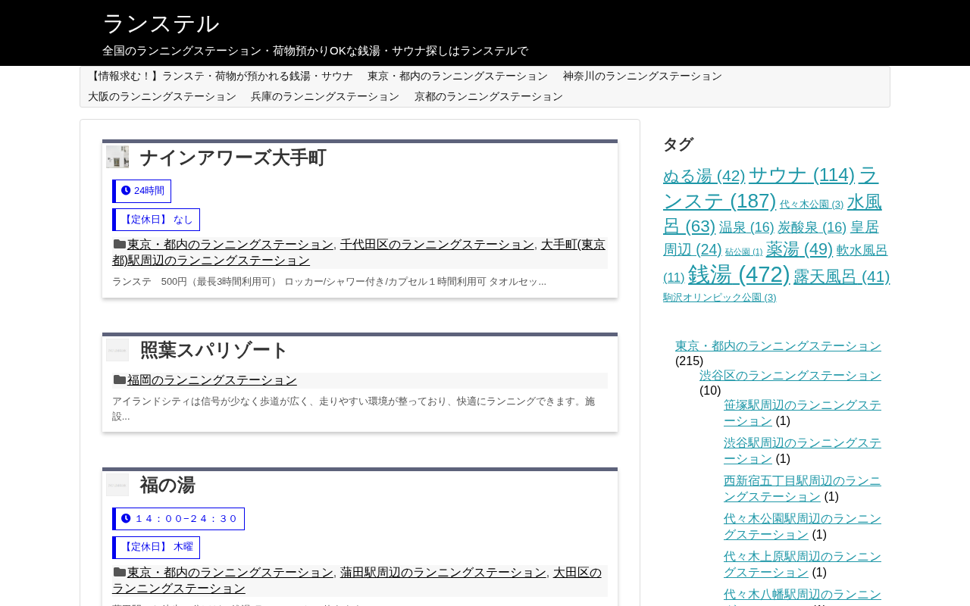Select the 薬湯 (49) tag

(799, 249)
